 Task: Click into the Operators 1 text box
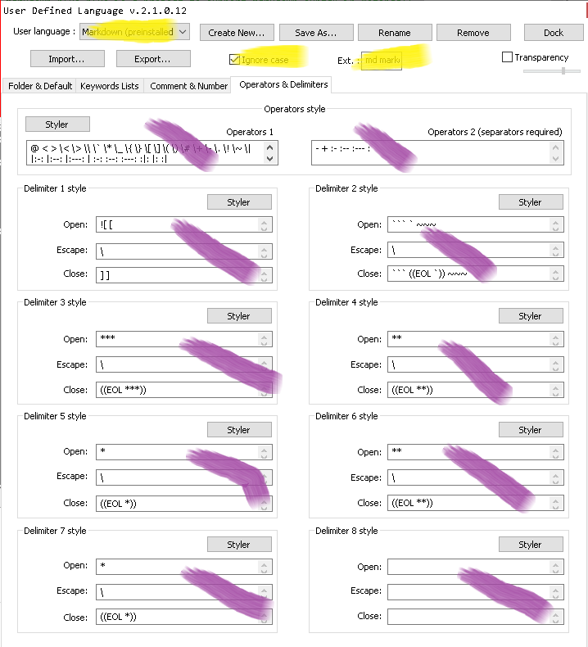point(152,152)
